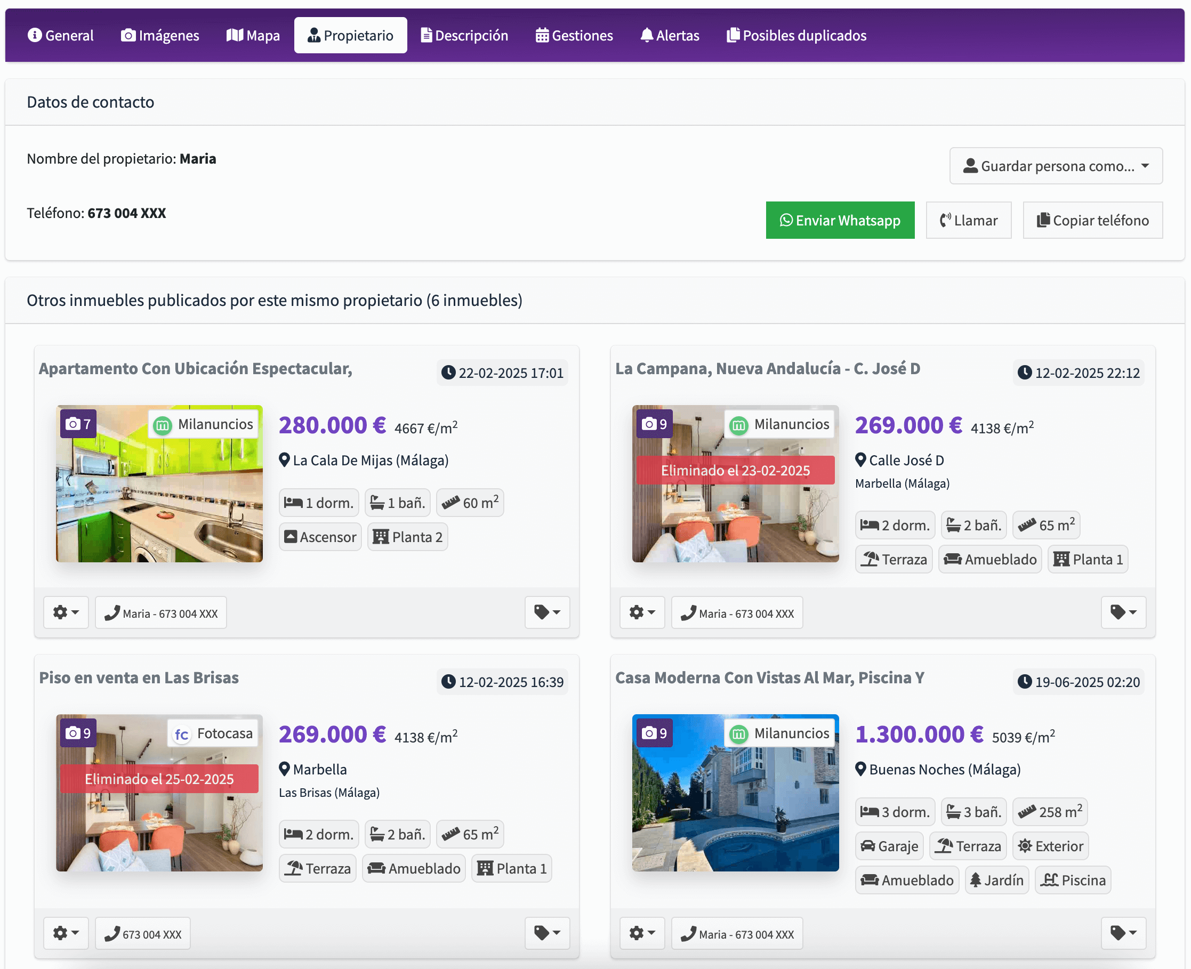Click the Fotocasa badge on Las Brisas image
The width and height of the screenshot is (1191, 969).
pyautogui.click(x=213, y=733)
